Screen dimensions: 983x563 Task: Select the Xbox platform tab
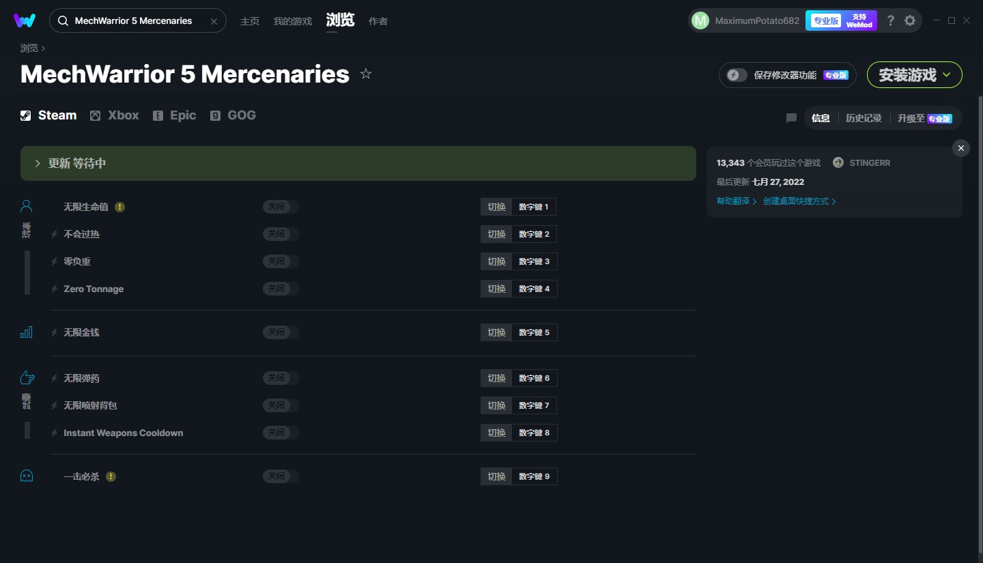(115, 115)
